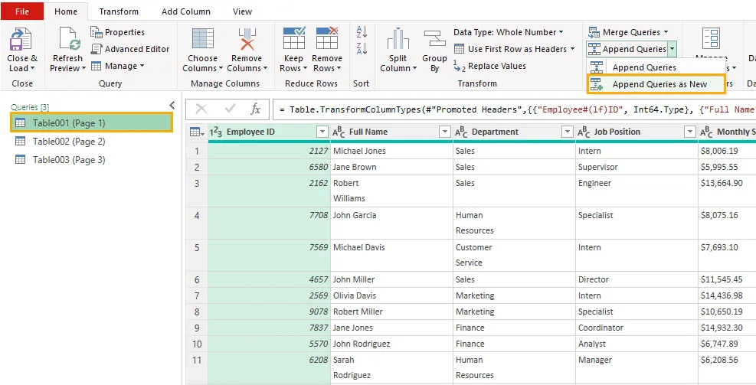Select the Table001 (Page 1) query
756x385 pixels.
pyautogui.click(x=91, y=123)
